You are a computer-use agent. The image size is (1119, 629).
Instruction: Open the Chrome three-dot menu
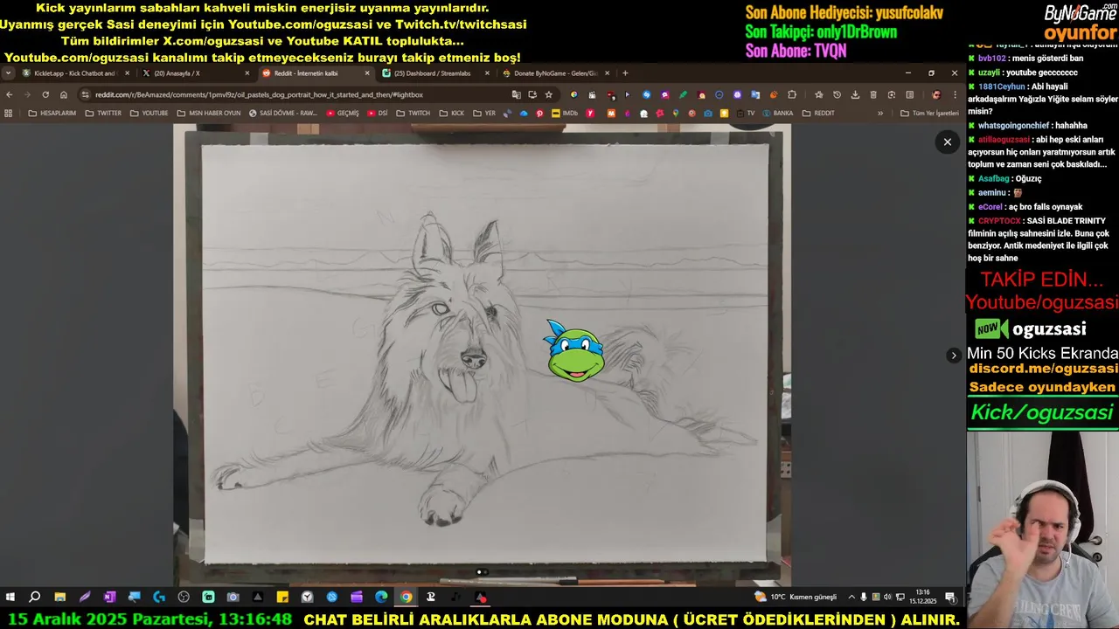(x=956, y=94)
